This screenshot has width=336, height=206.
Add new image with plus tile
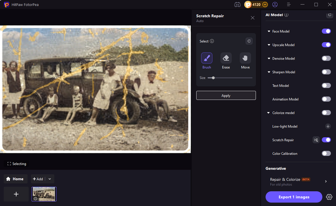[x=16, y=194]
